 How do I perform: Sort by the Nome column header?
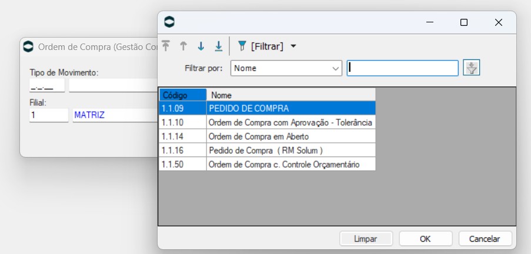291,95
